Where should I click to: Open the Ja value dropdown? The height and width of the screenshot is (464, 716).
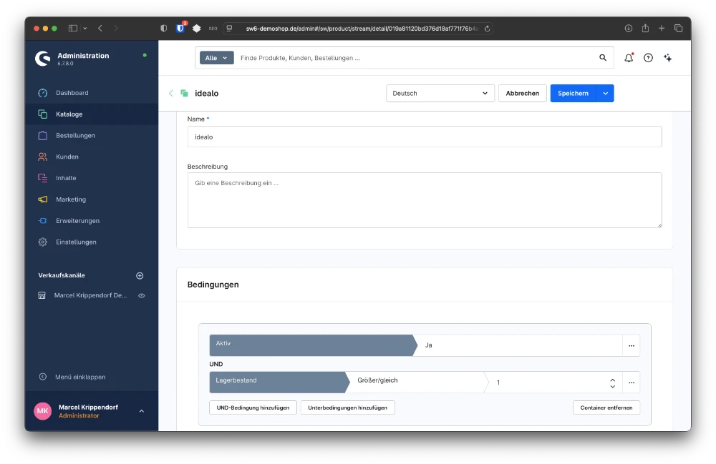pos(520,345)
